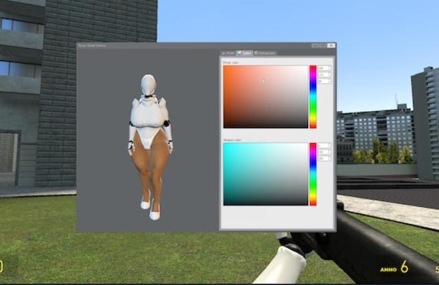Click the Weapon color red value field
The image size is (439, 285).
click(324, 145)
